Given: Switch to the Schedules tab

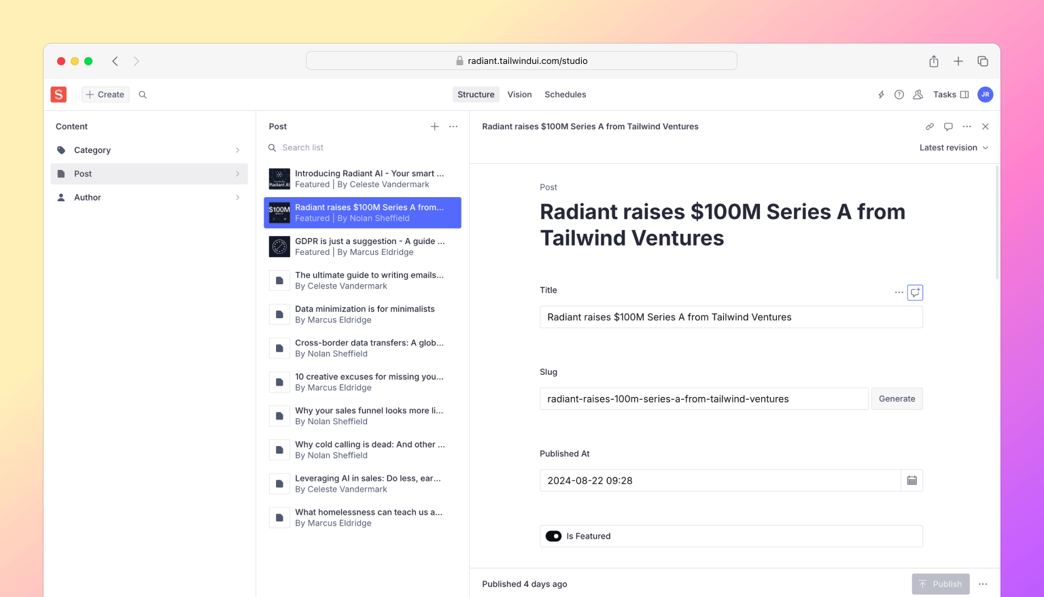Looking at the screenshot, I should point(565,95).
